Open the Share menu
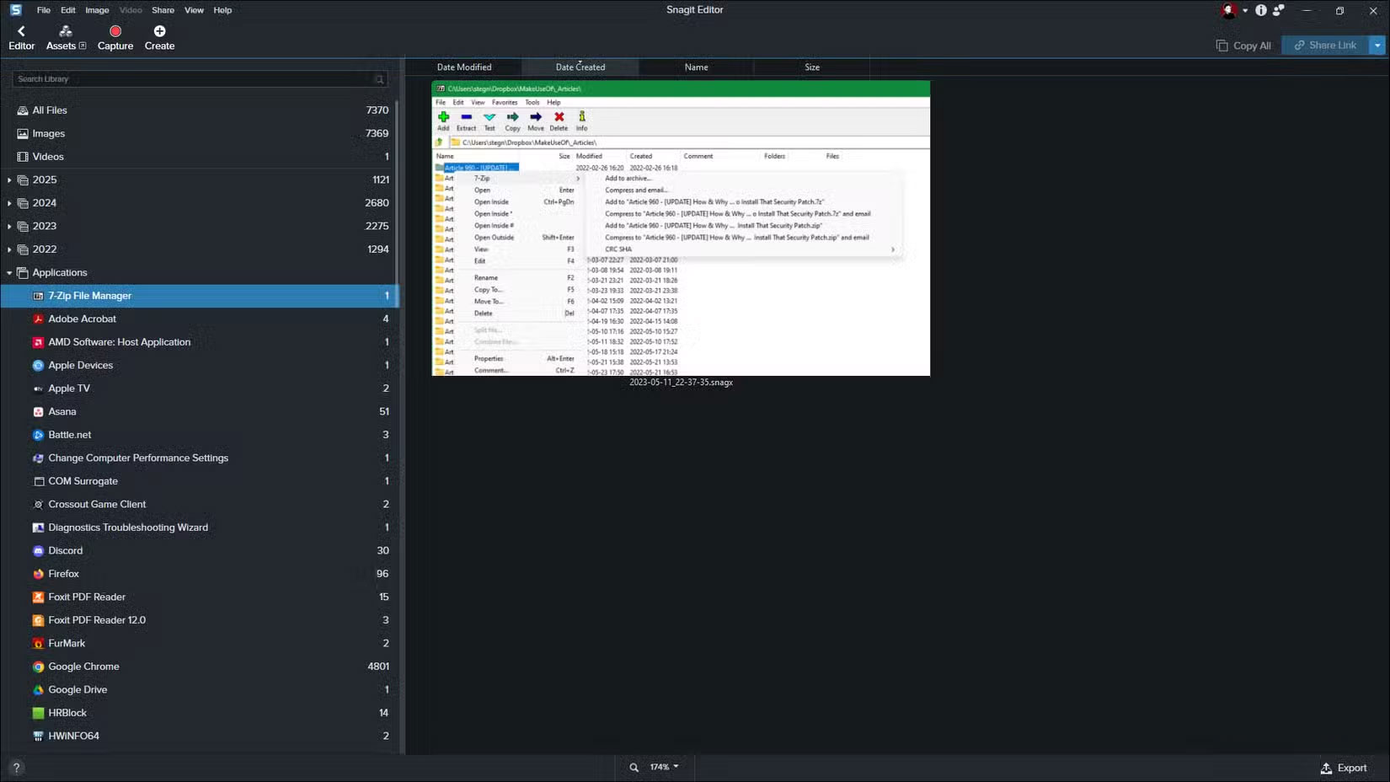This screenshot has height=782, width=1390. 163,10
